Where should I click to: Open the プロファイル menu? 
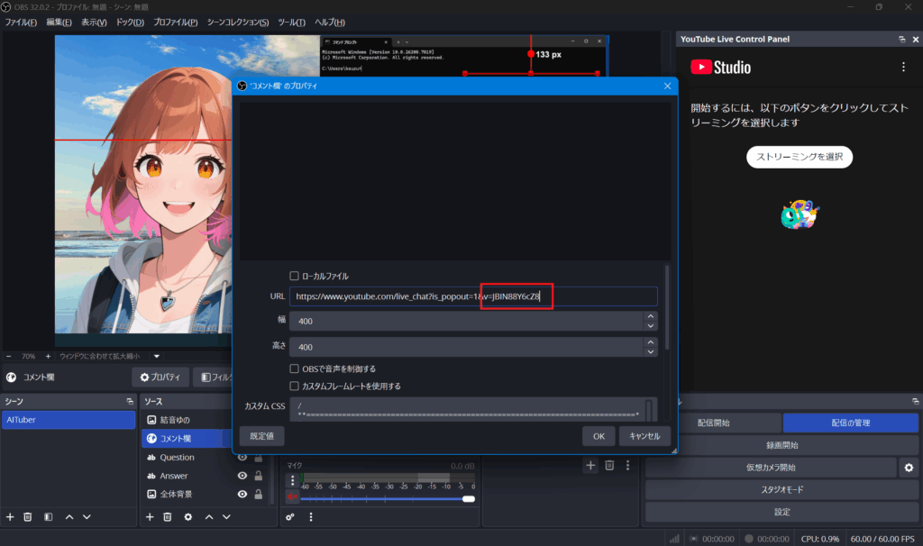[x=175, y=22]
